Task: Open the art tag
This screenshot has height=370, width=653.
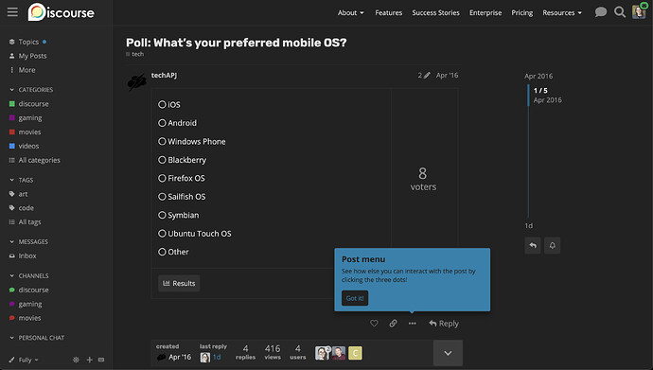Action: (x=18, y=194)
